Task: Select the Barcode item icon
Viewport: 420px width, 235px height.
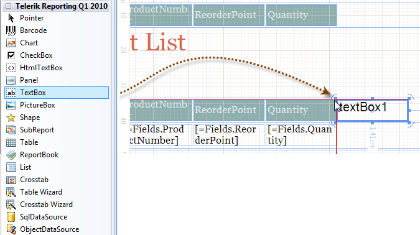Action: (x=11, y=30)
